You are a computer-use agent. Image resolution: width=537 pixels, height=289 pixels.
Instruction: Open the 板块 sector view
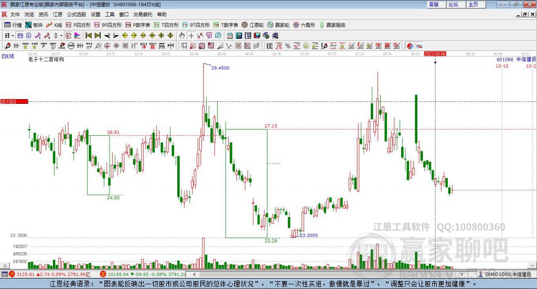34,25
